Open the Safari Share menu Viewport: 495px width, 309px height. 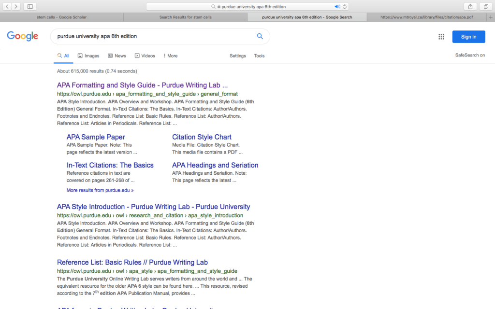pos(470,6)
